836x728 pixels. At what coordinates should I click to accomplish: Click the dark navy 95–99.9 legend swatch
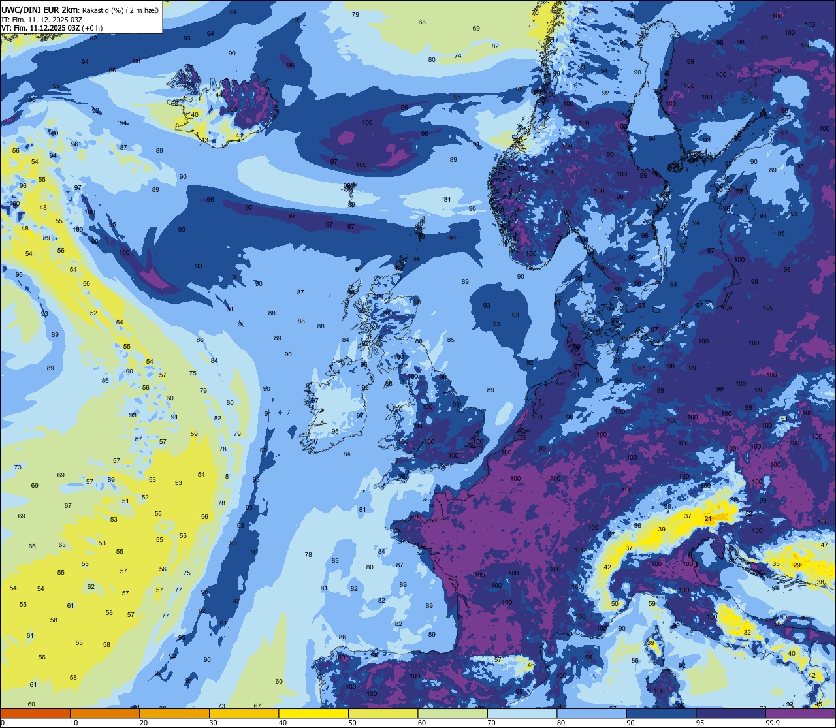(x=731, y=713)
